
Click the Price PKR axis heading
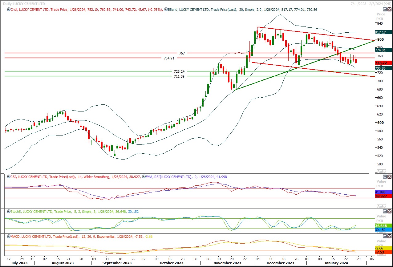[x=381, y=16]
